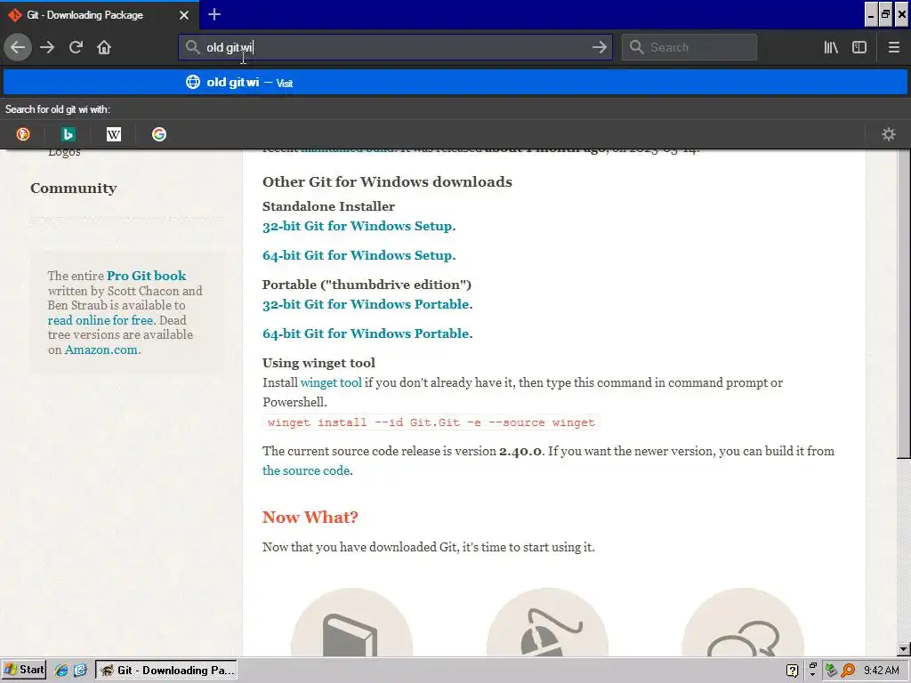This screenshot has width=911, height=683.
Task: Visit the Amazon.com link
Action: [101, 350]
